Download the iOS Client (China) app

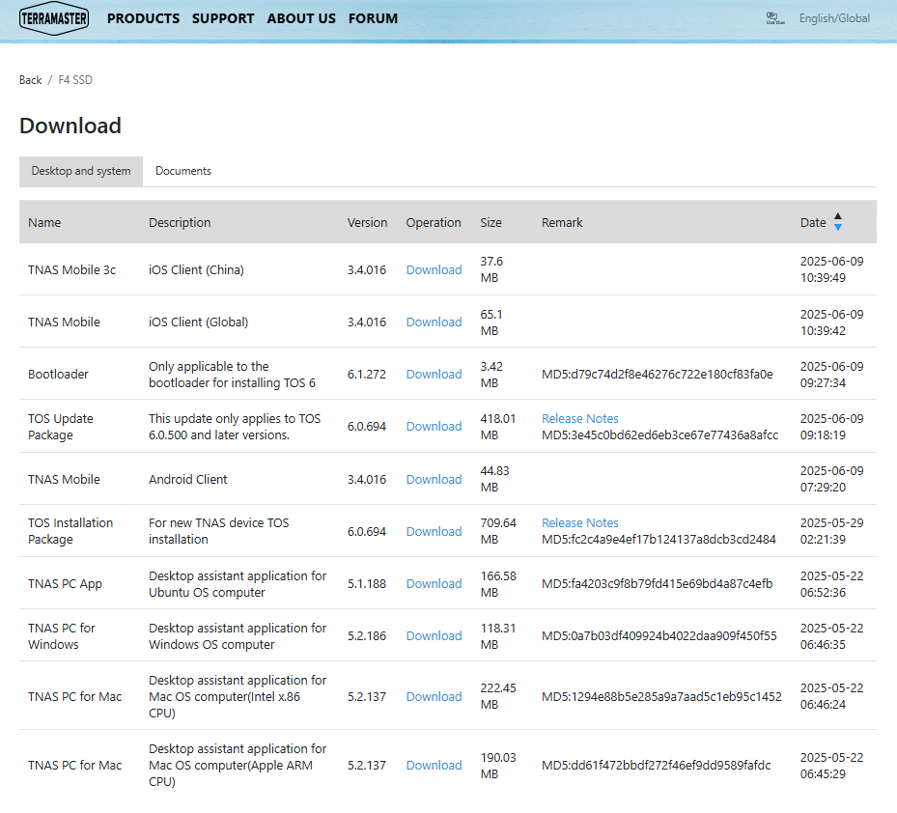point(434,270)
